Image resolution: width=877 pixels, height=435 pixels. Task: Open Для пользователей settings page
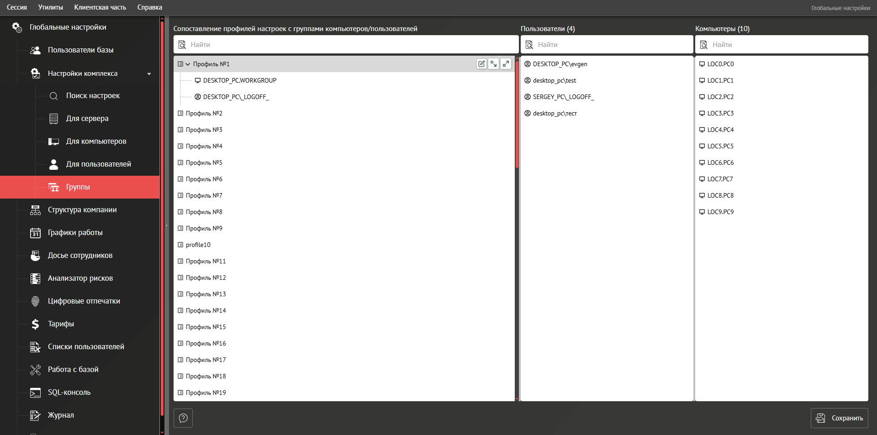coord(98,164)
